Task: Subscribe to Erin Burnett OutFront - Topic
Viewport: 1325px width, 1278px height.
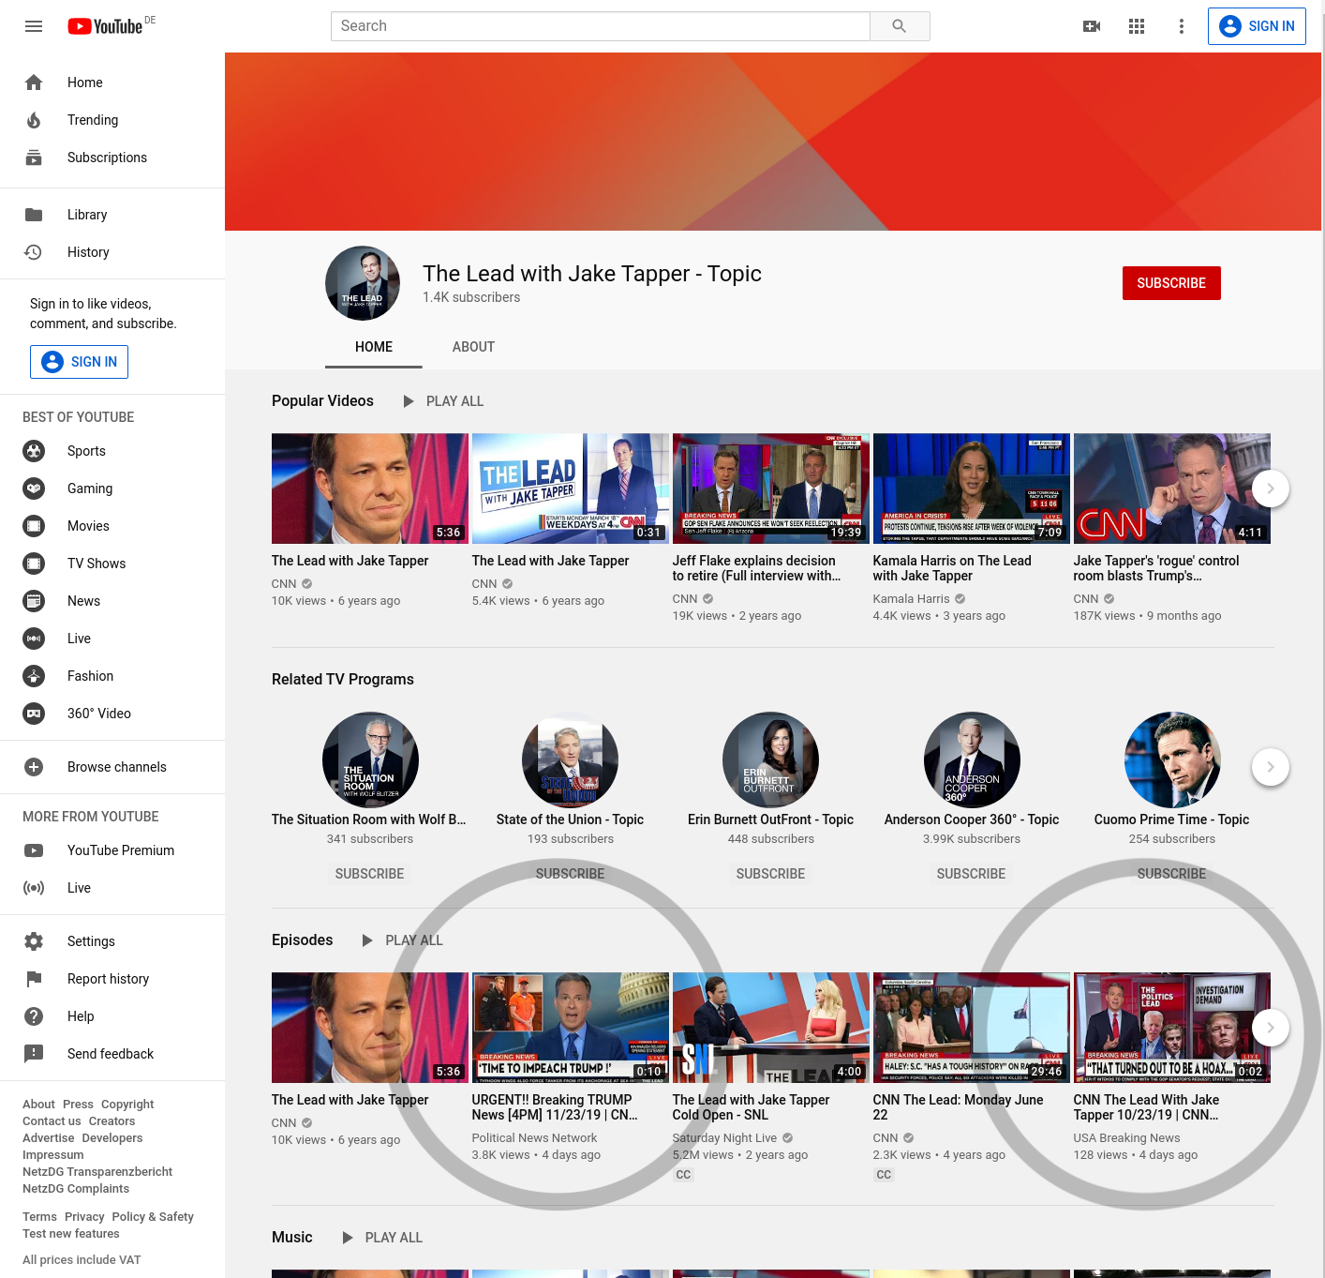Action: click(x=770, y=874)
